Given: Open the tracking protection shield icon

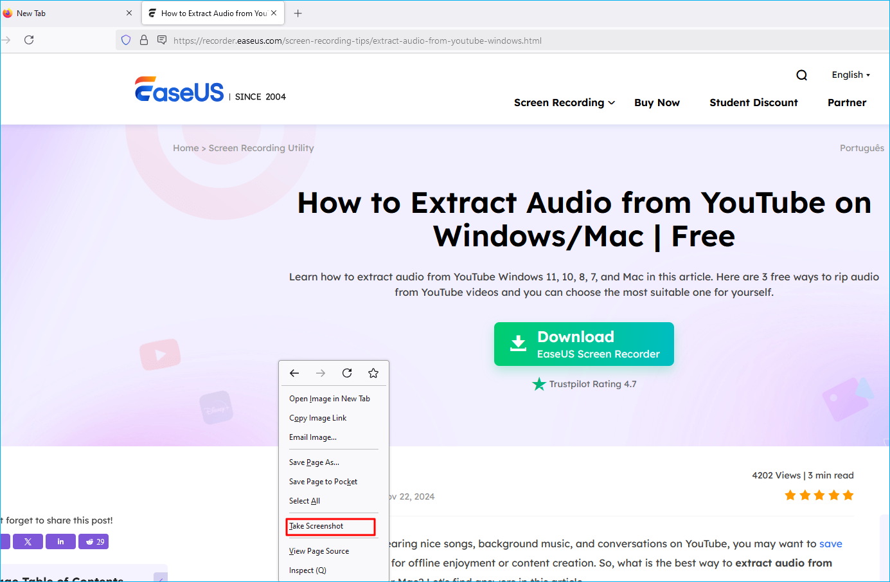Looking at the screenshot, I should coord(126,40).
